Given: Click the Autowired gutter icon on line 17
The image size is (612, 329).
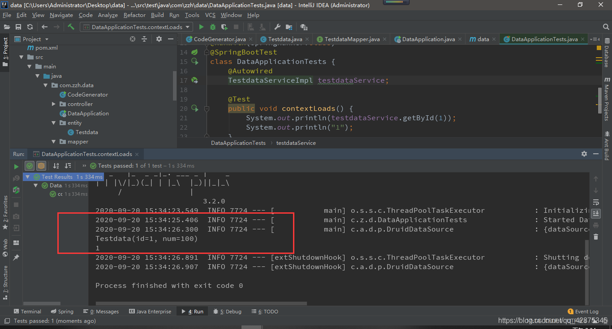Looking at the screenshot, I should click(x=194, y=80).
